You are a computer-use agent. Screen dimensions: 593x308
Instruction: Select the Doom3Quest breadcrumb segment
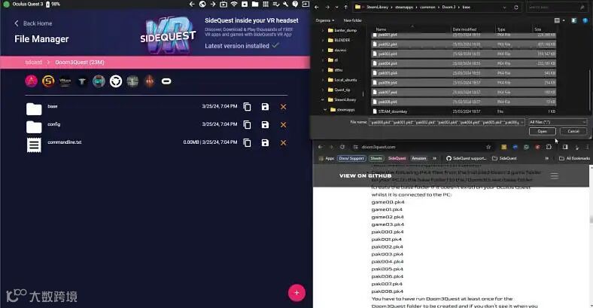(x=80, y=63)
